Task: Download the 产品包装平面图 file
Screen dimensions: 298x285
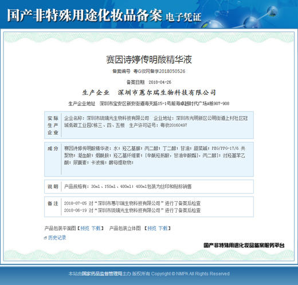Action: coord(96,228)
